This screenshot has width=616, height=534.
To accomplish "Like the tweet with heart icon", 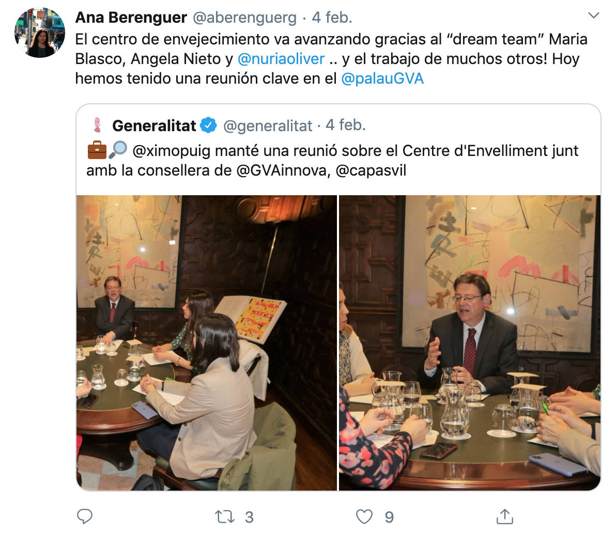I will (364, 517).
